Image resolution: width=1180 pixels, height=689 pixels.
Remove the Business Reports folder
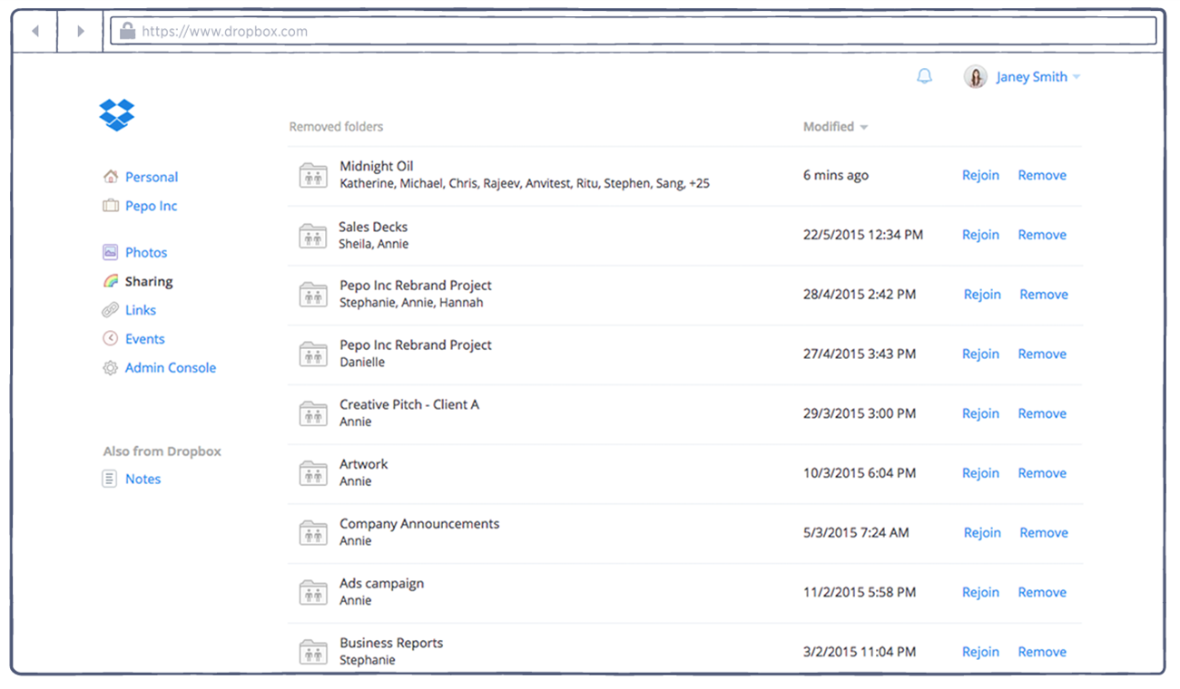click(1041, 652)
